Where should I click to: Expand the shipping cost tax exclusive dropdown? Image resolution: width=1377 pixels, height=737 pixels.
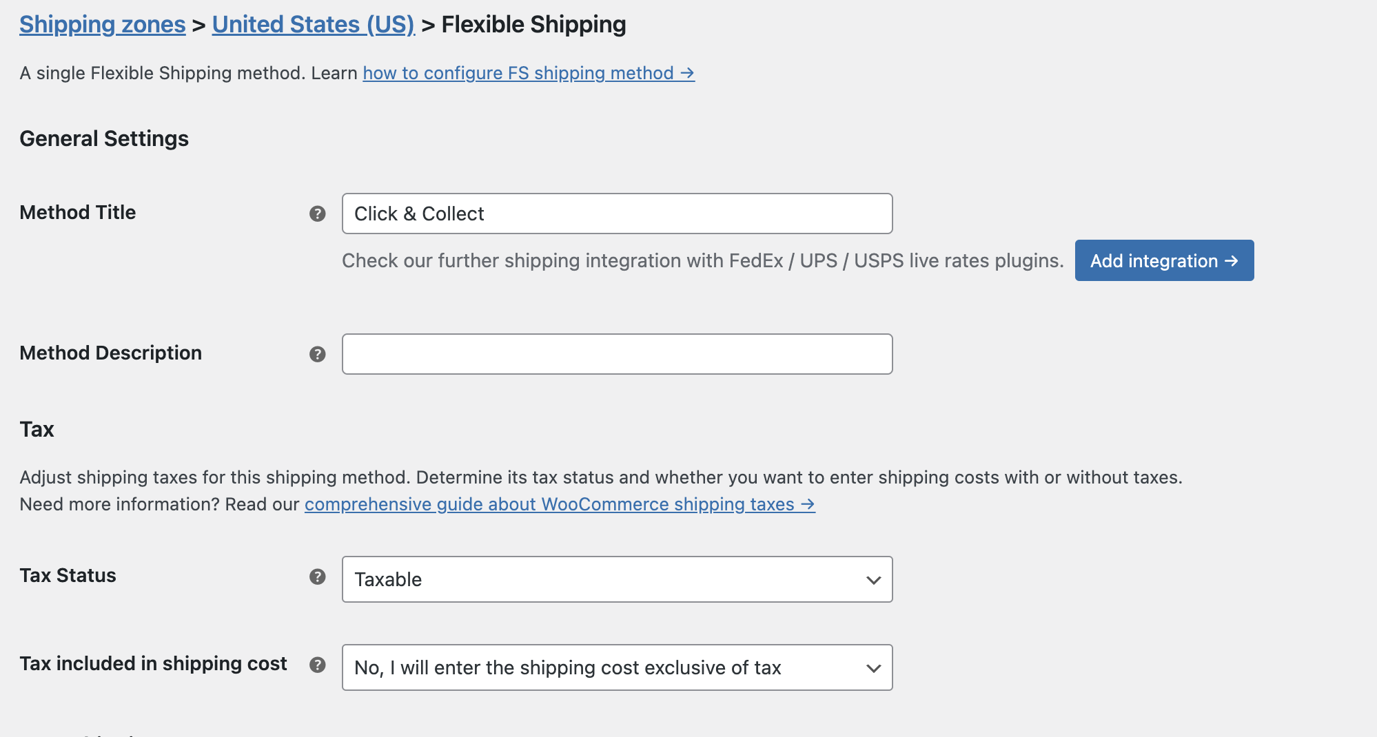[873, 667]
